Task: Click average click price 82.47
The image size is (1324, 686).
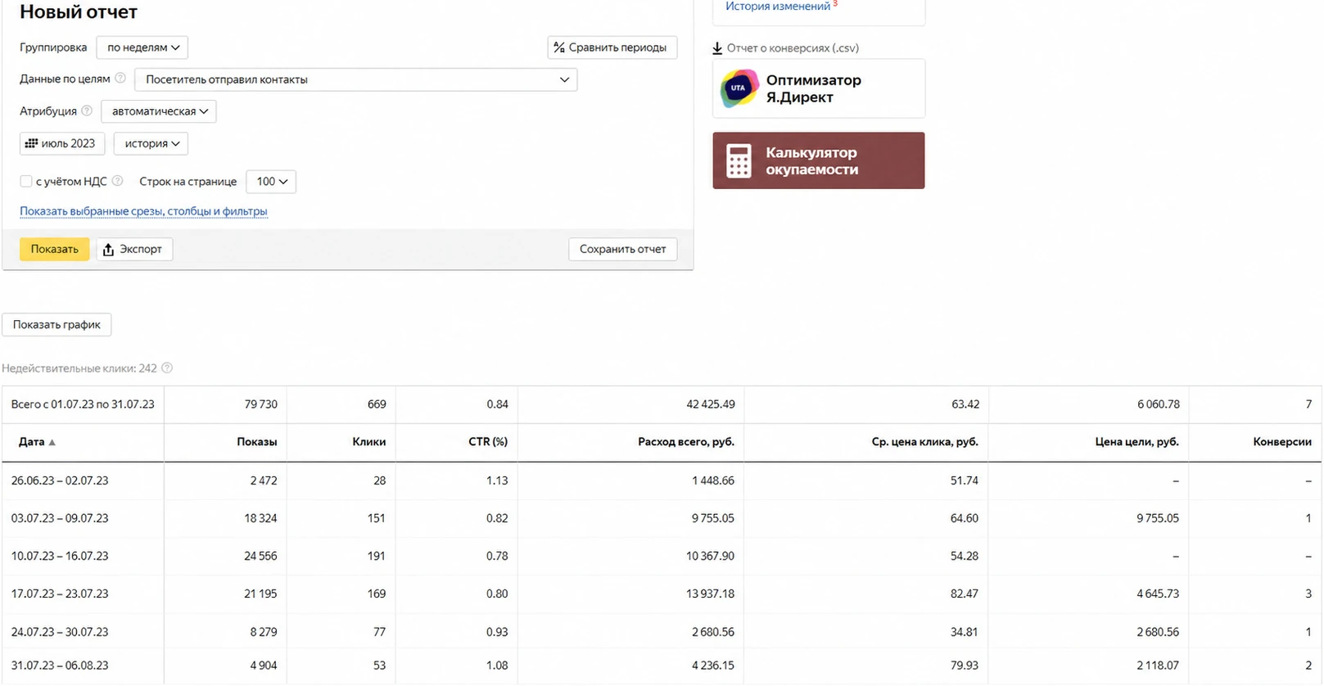Action: tap(965, 593)
